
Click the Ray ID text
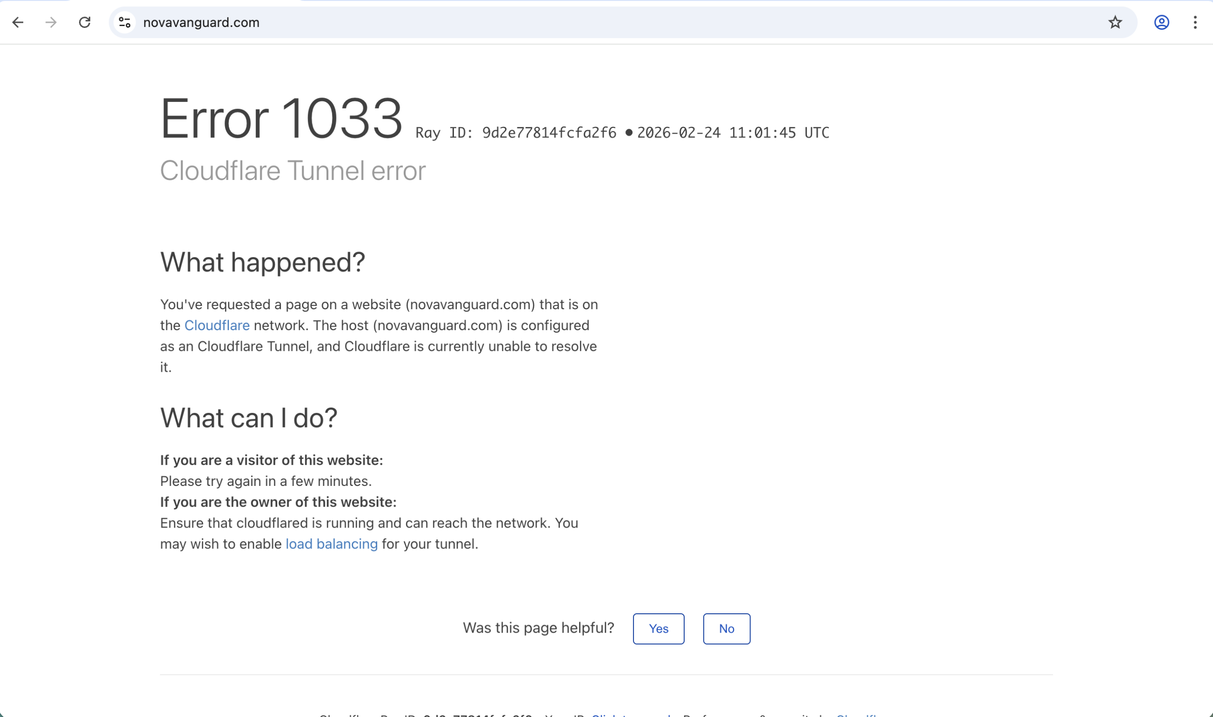pyautogui.click(x=516, y=133)
